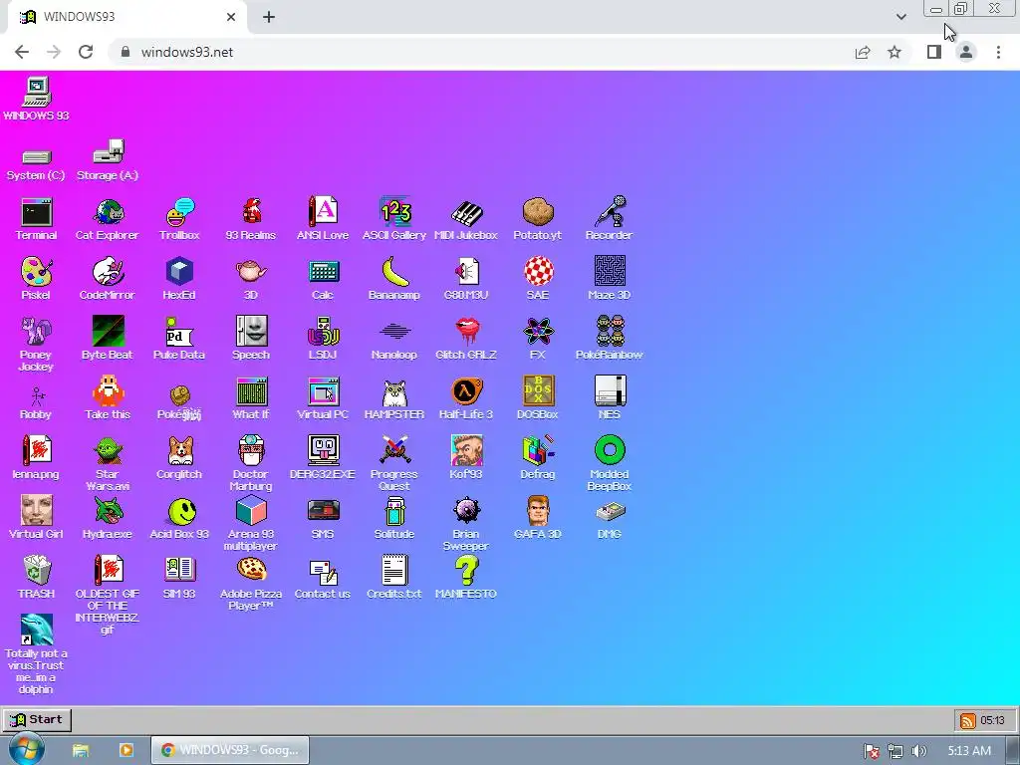This screenshot has height=765, width=1020.
Task: Open Credits.txt document icon
Action: click(394, 578)
